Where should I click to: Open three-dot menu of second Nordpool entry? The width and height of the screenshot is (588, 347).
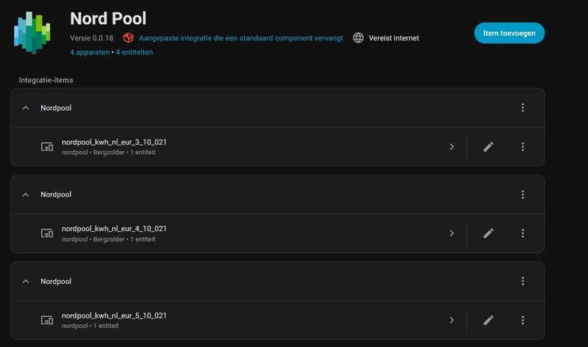[x=523, y=194]
